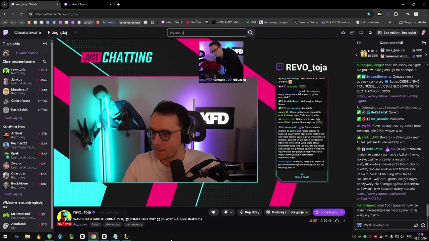The width and height of the screenshot is (429, 241).
Task: Open stream more options three dots
Action: coord(344,221)
